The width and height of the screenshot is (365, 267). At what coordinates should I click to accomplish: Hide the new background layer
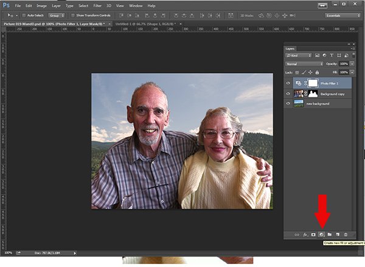point(288,104)
